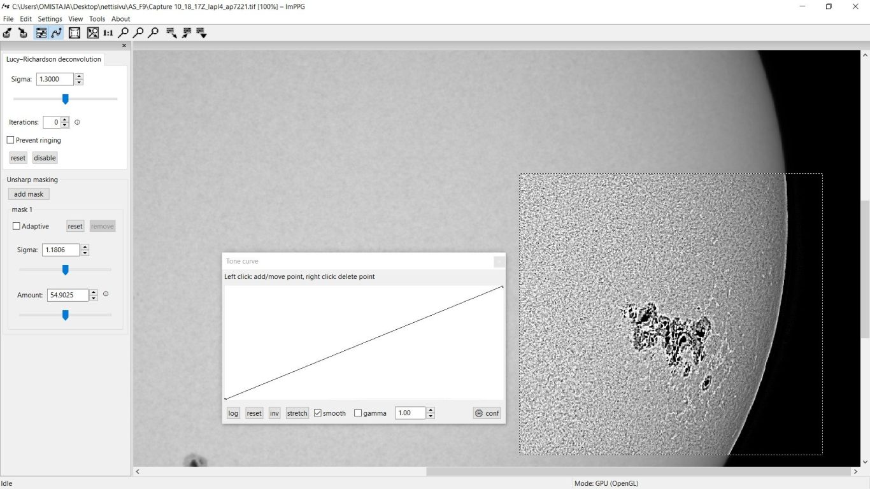This screenshot has width=870, height=489.
Task: Open the Edit menu
Action: (25, 19)
